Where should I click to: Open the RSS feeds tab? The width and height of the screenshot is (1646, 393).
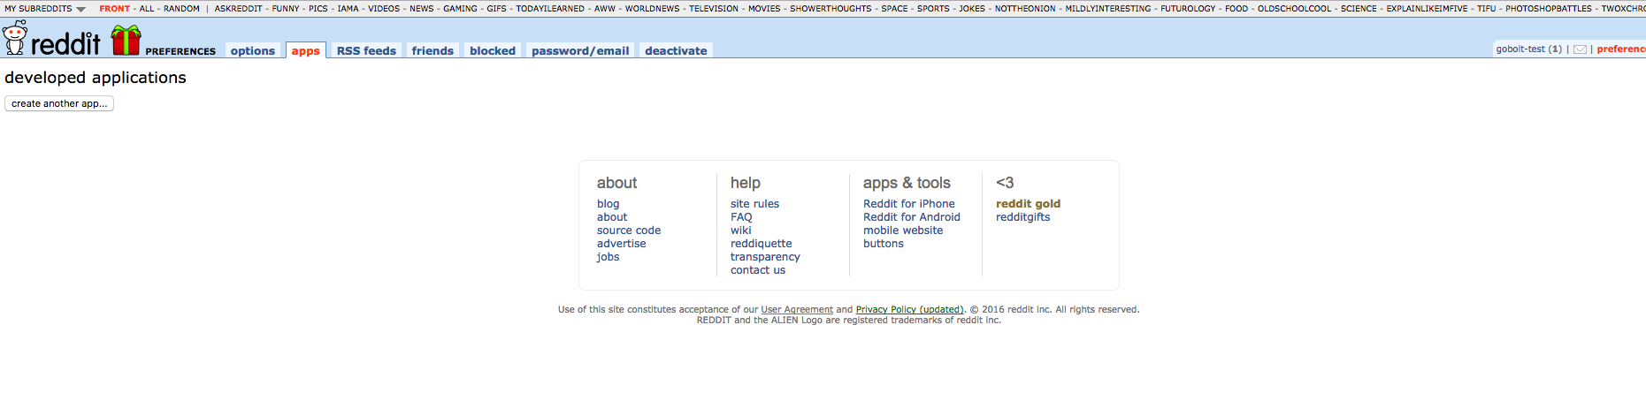pyautogui.click(x=366, y=51)
